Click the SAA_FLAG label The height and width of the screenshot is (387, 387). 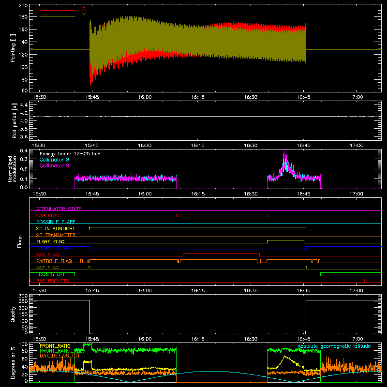coord(47,254)
